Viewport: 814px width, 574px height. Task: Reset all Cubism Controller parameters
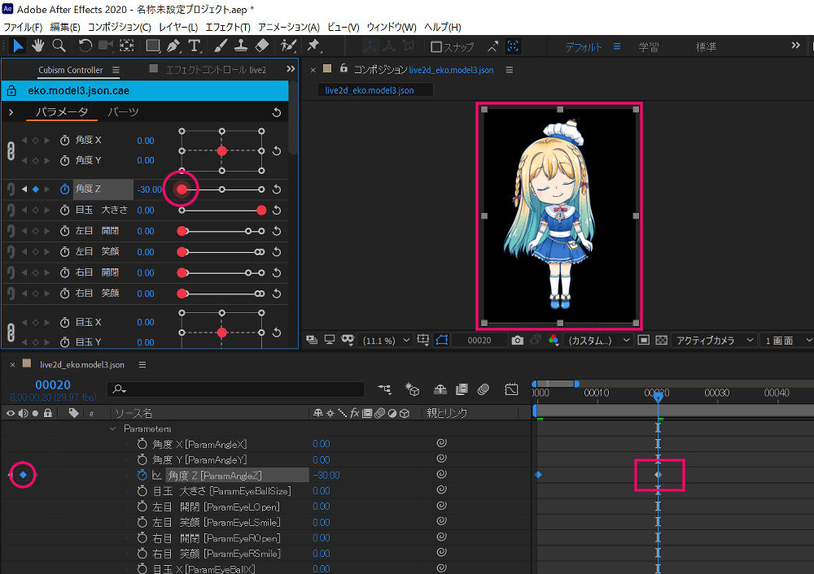[277, 112]
